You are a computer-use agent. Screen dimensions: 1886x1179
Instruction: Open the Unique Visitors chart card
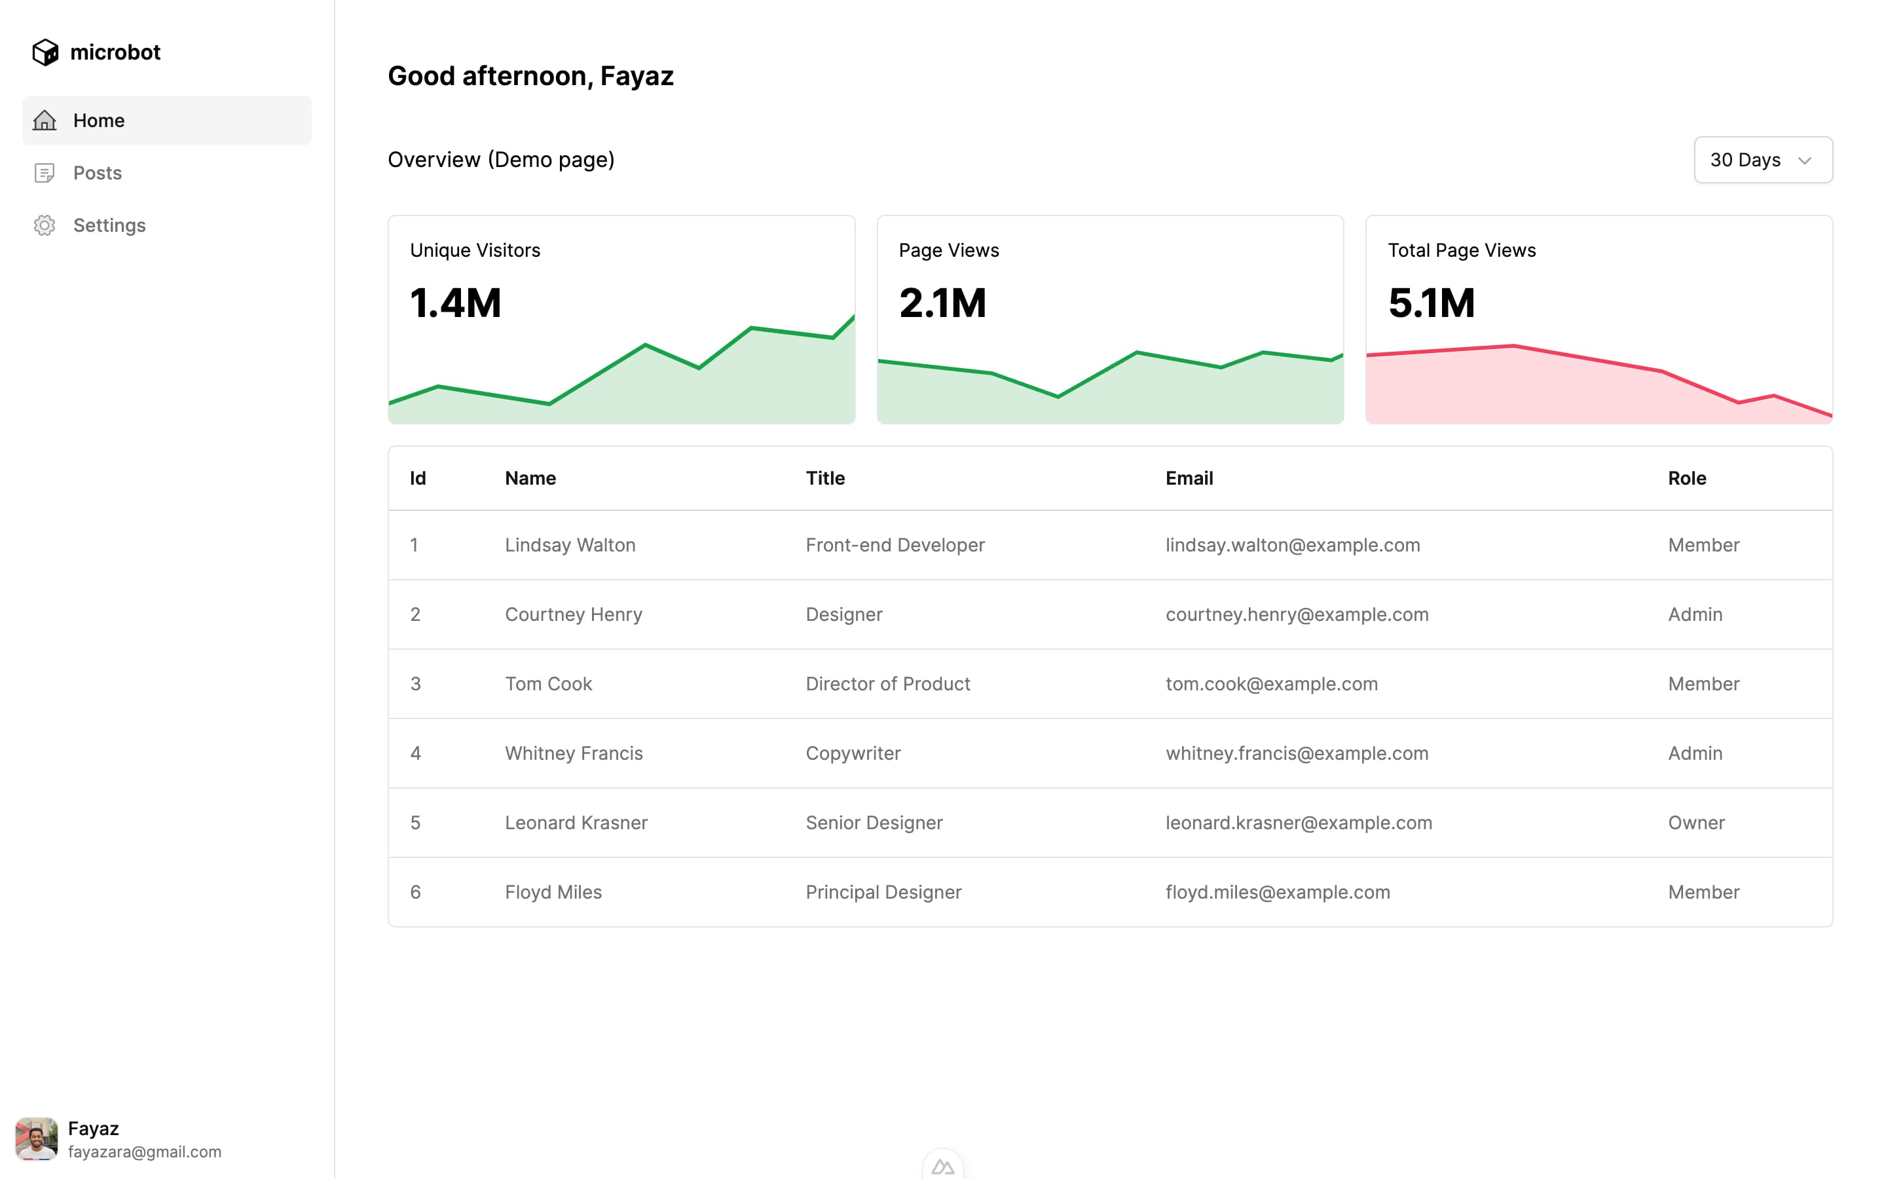tap(621, 320)
